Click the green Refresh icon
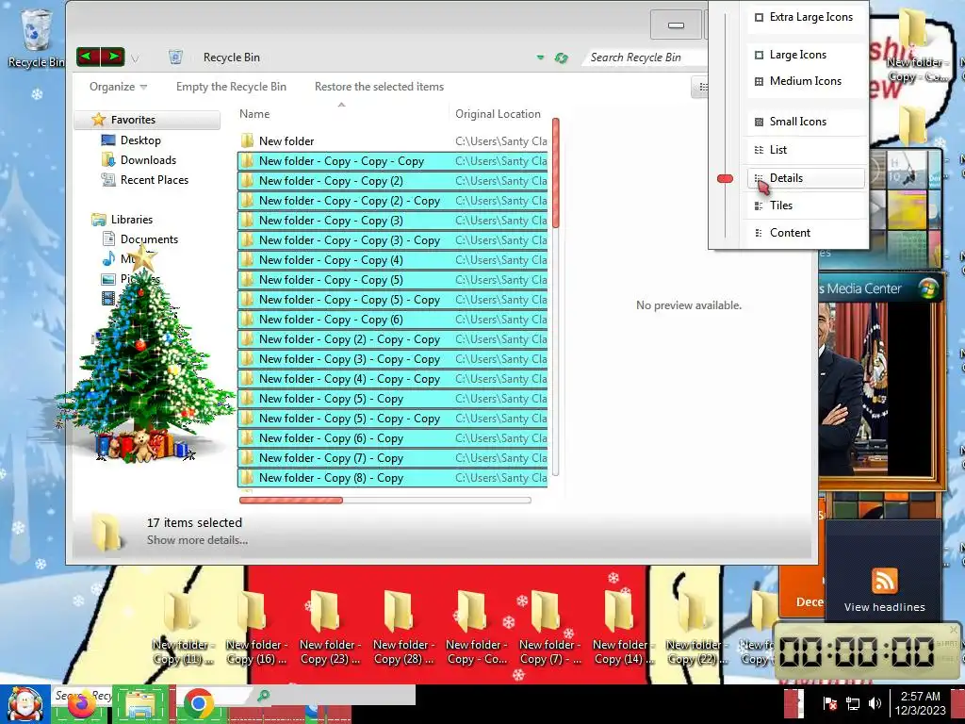Viewport: 965px width, 724px height. 561,58
